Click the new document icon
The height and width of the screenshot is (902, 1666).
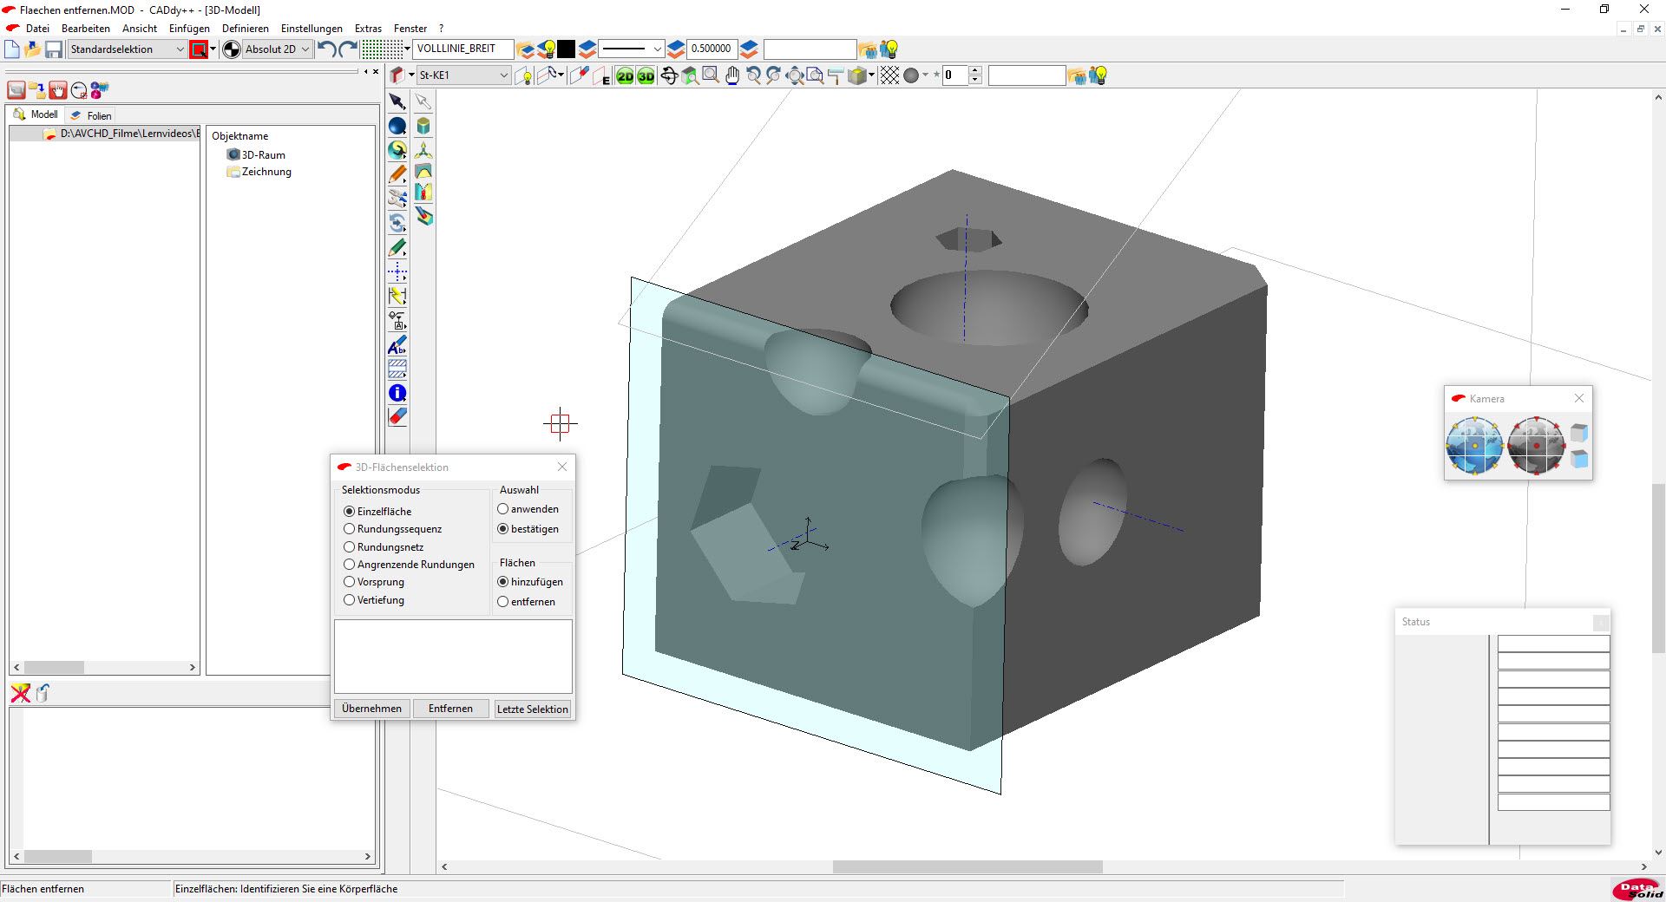(12, 49)
